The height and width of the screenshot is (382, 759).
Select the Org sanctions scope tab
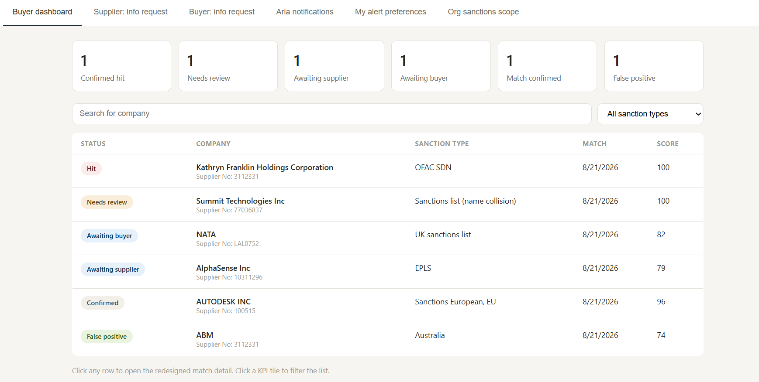tap(483, 12)
